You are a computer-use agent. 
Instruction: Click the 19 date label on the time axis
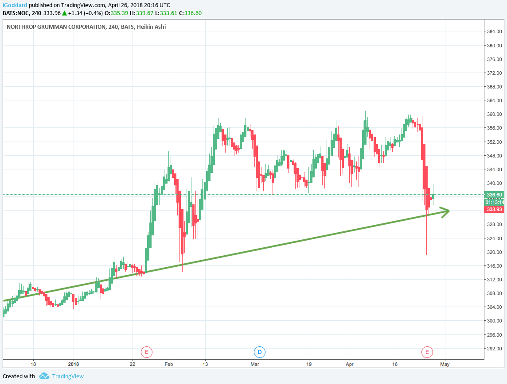309,364
